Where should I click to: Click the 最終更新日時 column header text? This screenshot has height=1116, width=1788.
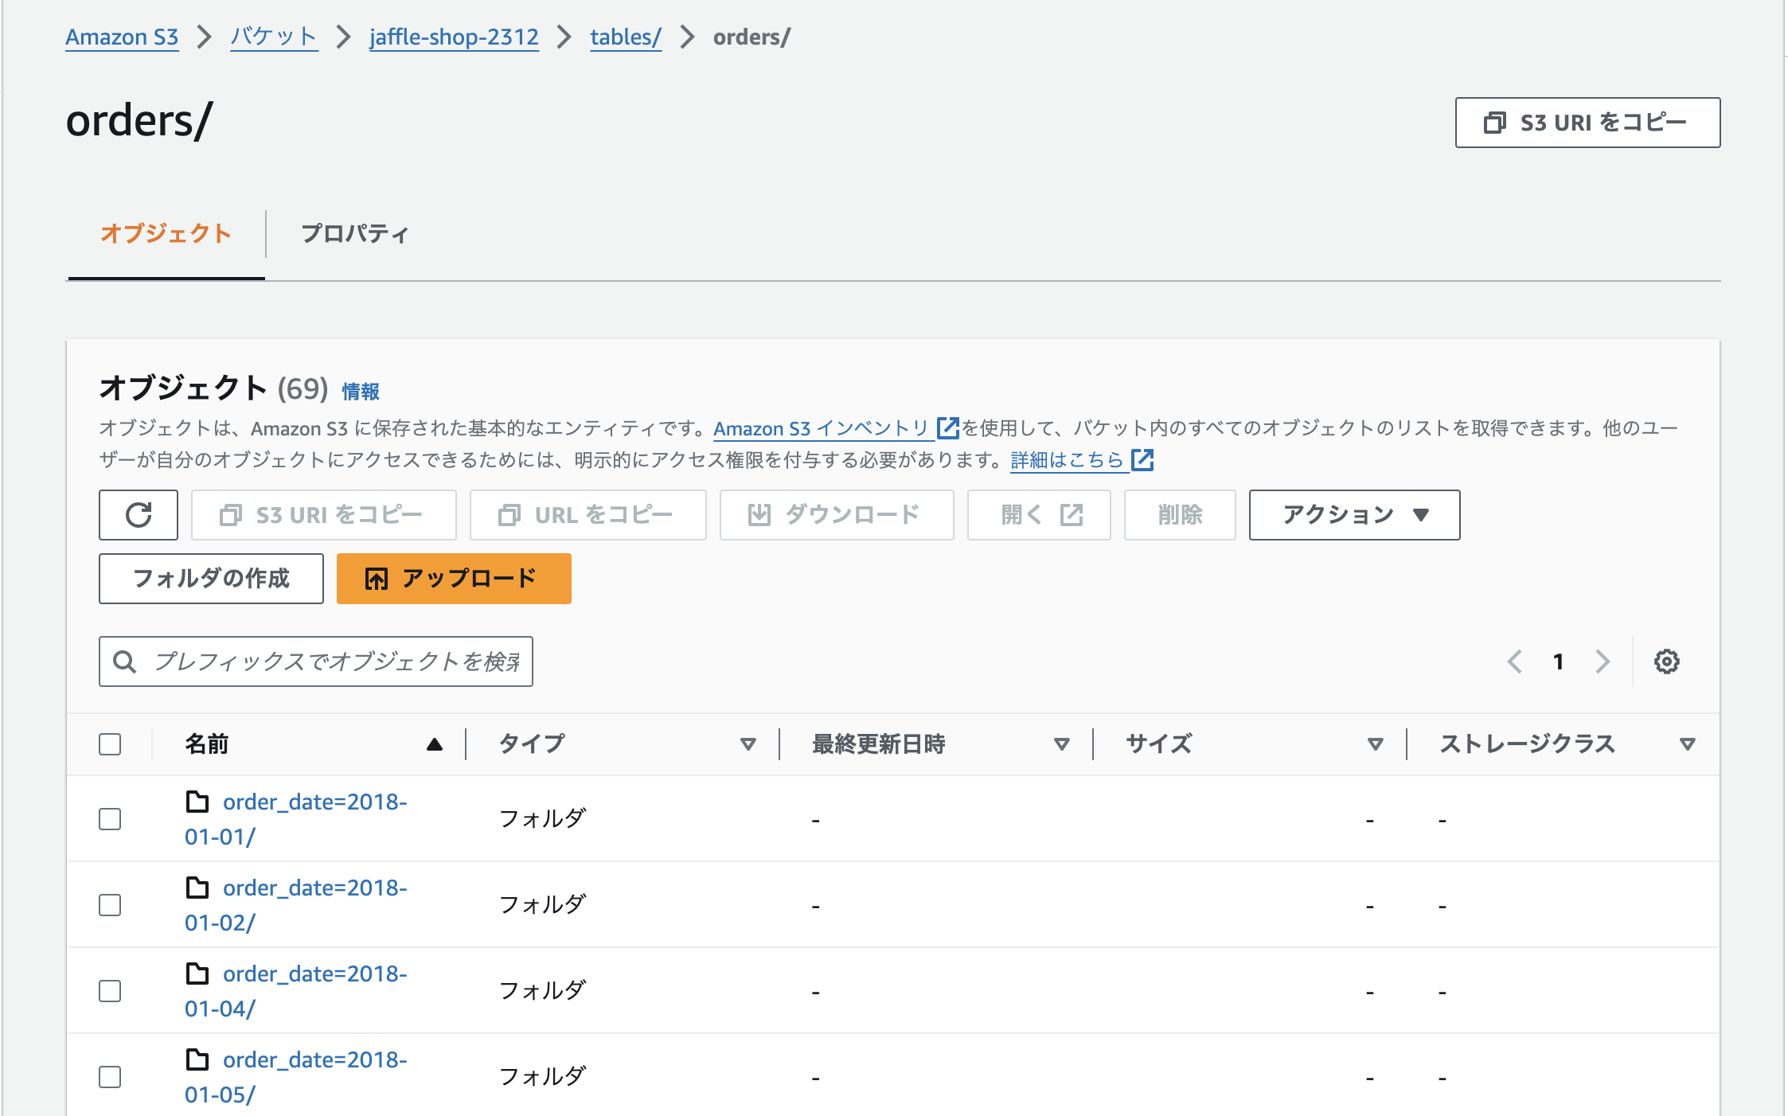(879, 744)
